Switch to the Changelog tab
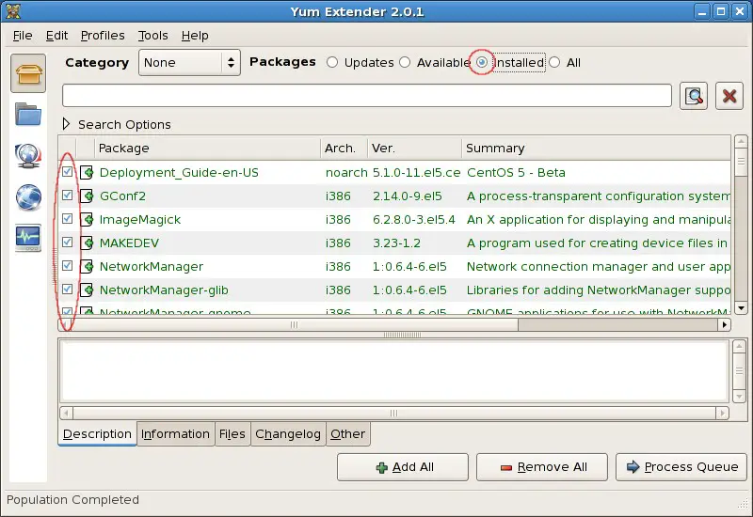The image size is (753, 517). click(288, 433)
